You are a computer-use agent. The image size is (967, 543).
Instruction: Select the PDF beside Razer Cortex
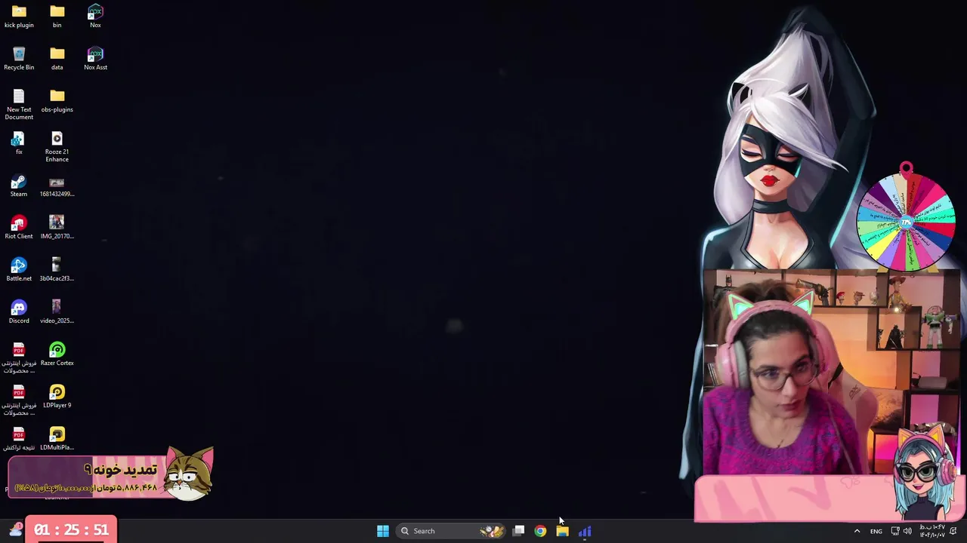point(19,358)
